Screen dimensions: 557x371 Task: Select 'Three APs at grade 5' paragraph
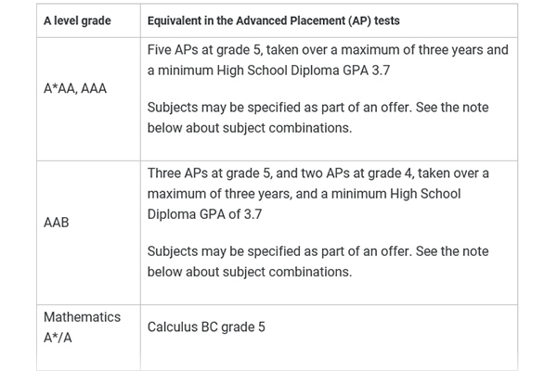point(317,194)
